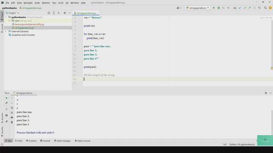The height and width of the screenshot is (153, 273).
Task: Open Python Packages tool window
Action: click(62, 141)
